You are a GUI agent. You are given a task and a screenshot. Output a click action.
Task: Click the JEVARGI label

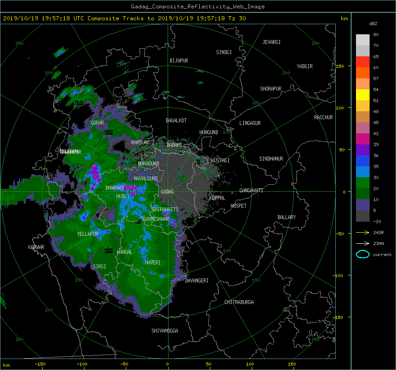[271, 42]
